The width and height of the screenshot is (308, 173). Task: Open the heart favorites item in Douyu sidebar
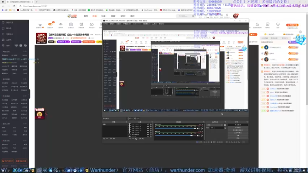pyautogui.click(x=3, y=23)
